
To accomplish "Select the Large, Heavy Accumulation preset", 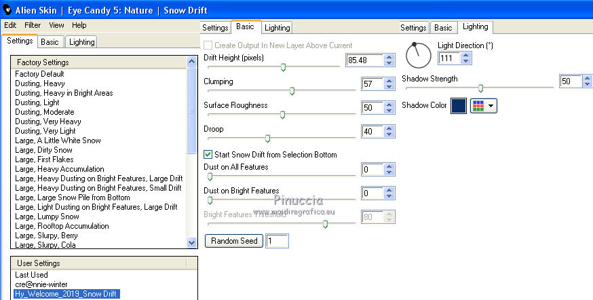I will pos(60,169).
